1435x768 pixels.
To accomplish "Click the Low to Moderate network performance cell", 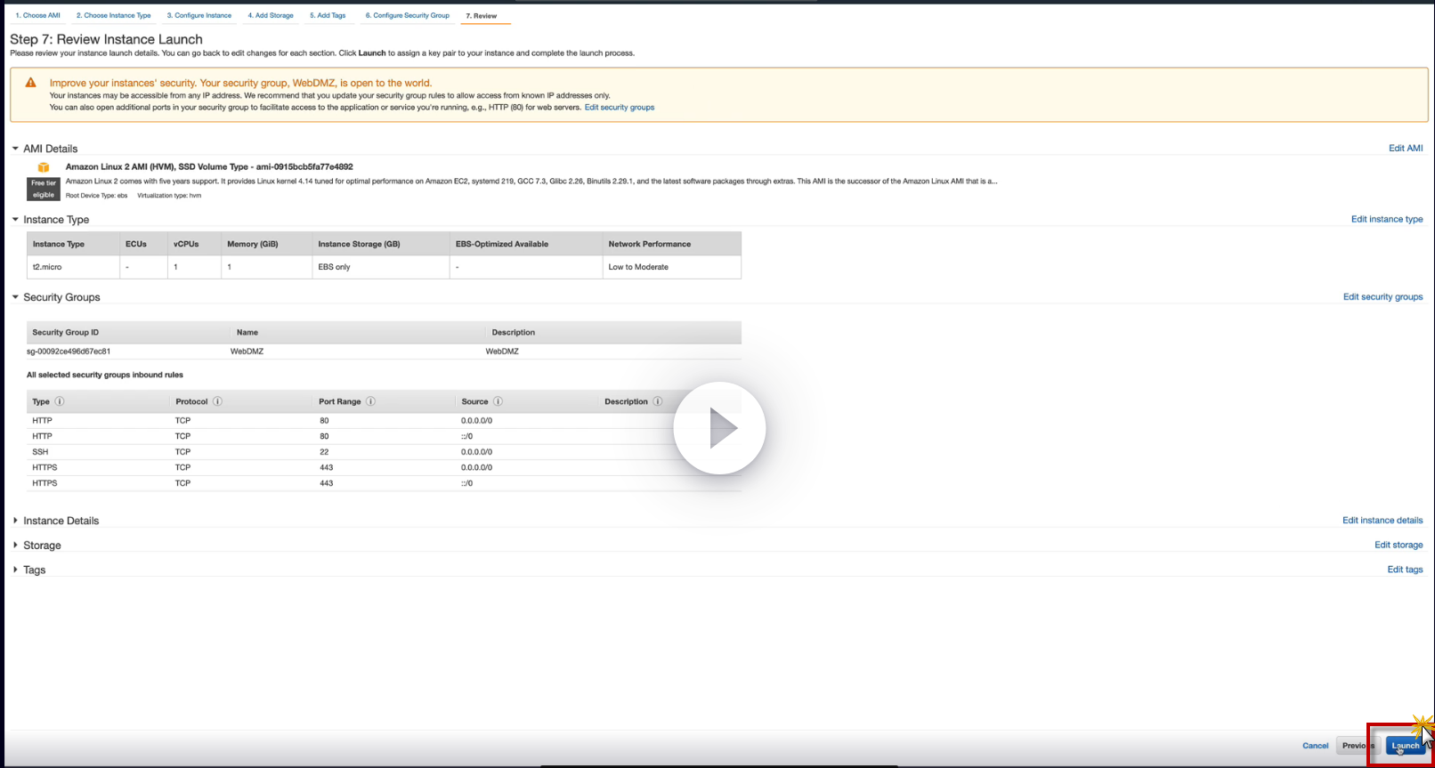I will tap(671, 267).
